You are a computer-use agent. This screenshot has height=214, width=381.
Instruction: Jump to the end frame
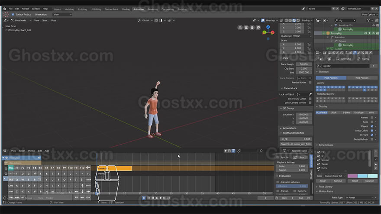(x=168, y=198)
